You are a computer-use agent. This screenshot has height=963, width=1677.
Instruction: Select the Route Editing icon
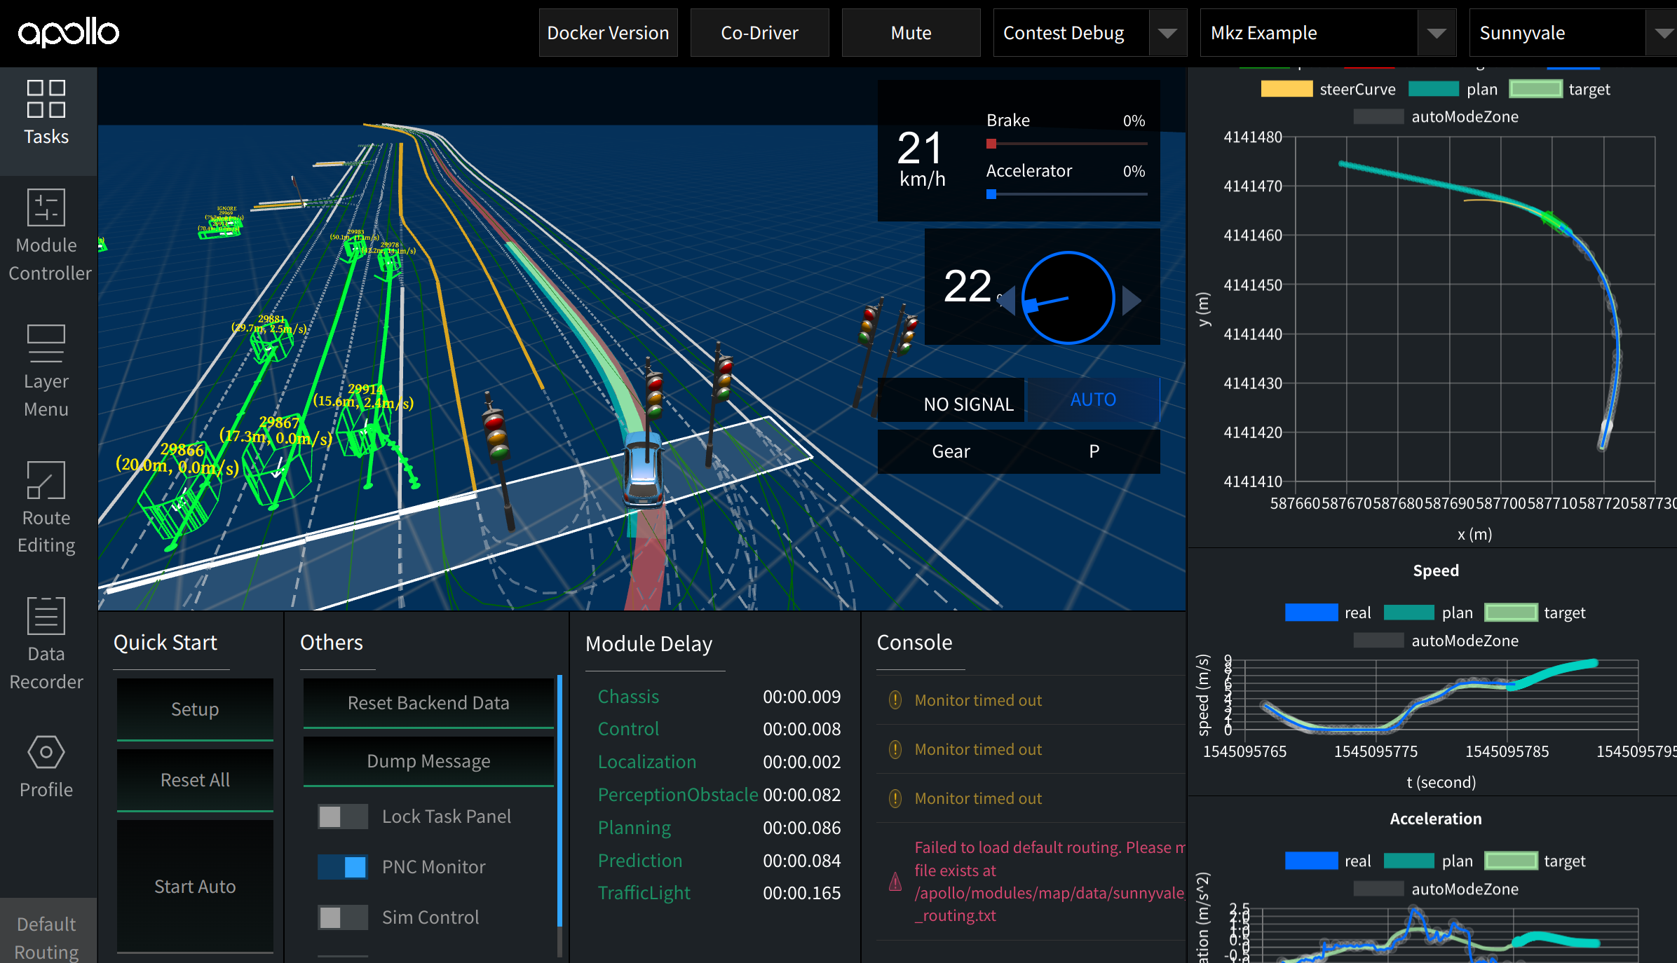pos(46,479)
